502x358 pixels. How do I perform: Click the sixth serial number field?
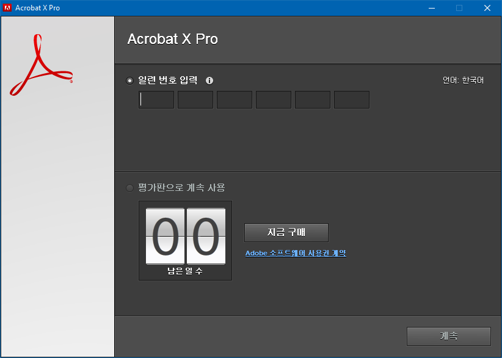[352, 100]
